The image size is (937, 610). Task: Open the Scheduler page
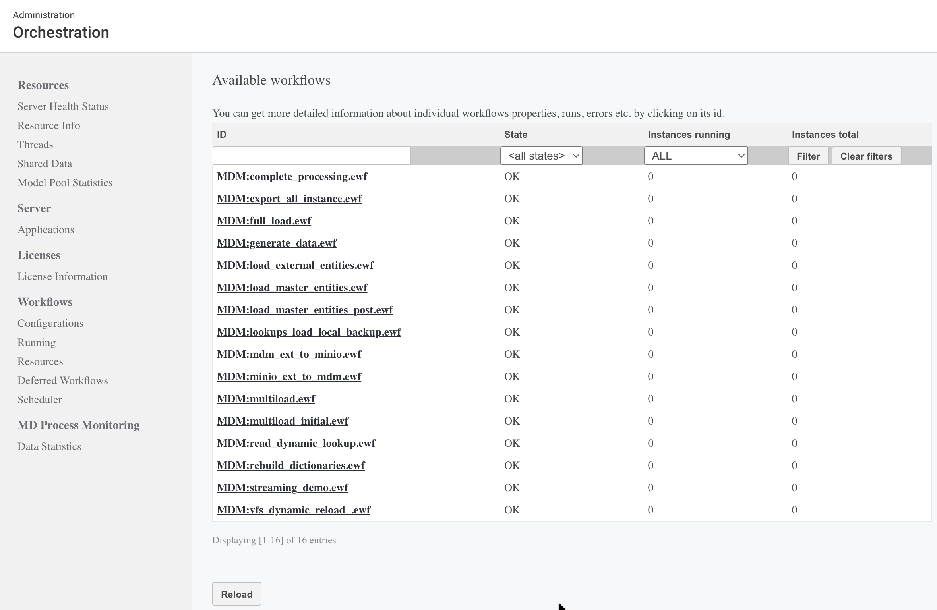point(40,400)
